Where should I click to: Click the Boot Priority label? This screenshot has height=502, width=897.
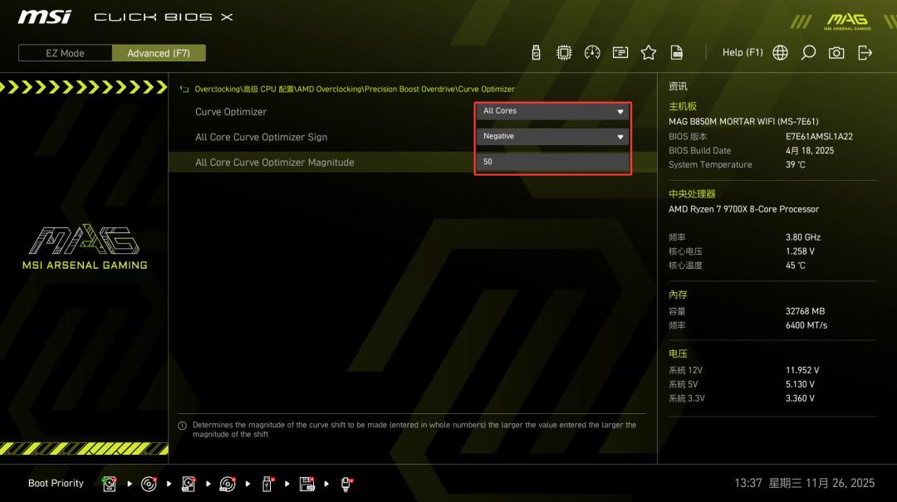(56, 484)
